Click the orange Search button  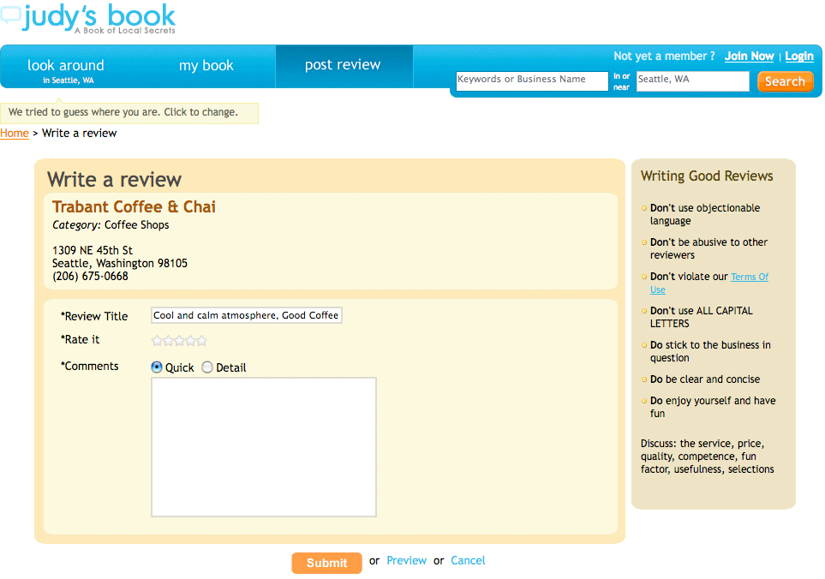coord(785,81)
